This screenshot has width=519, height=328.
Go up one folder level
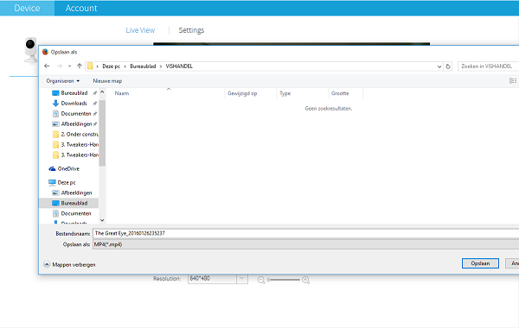click(80, 66)
